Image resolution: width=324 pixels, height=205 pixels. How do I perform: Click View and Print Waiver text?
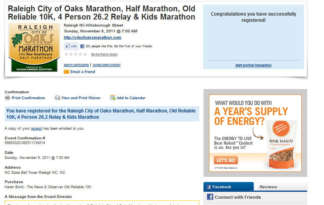pos(81,98)
